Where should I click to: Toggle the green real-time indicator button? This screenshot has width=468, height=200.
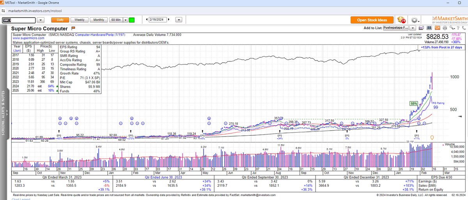[x=132, y=20]
